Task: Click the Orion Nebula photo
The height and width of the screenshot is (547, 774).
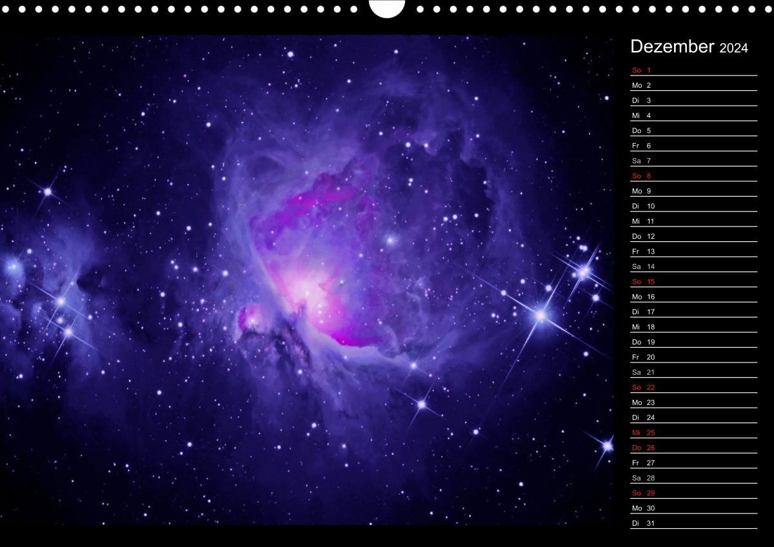Action: (307, 279)
